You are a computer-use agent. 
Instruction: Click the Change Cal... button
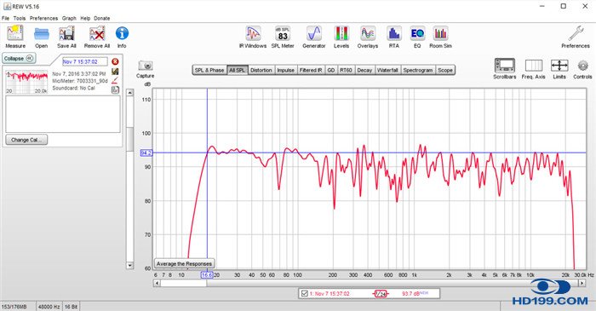pos(26,140)
